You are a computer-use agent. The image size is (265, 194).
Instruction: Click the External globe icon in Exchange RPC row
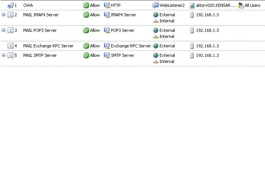coord(156,46)
